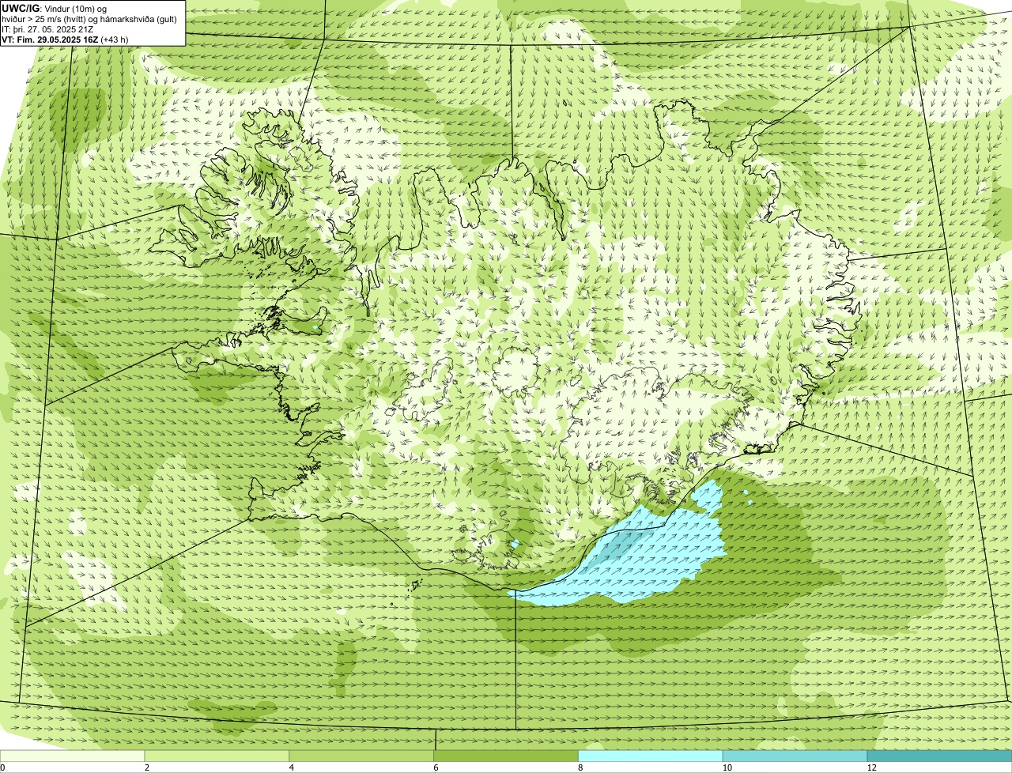Click the legend tick label '12'

[x=871, y=767]
